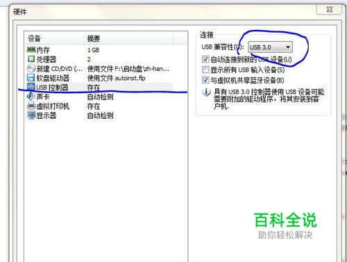Click the memory (内存) device icon
The height and width of the screenshot is (262, 347).
[x=31, y=49]
